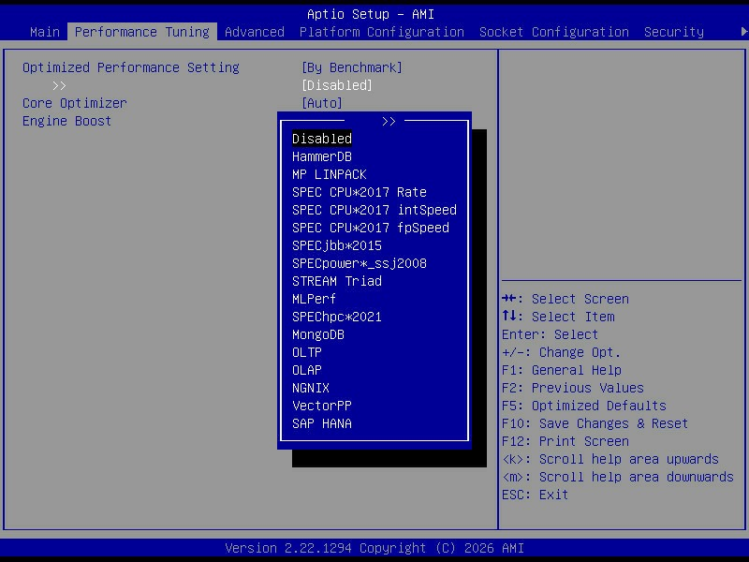Select SPECpower*_ssj2008 from the list

click(360, 263)
